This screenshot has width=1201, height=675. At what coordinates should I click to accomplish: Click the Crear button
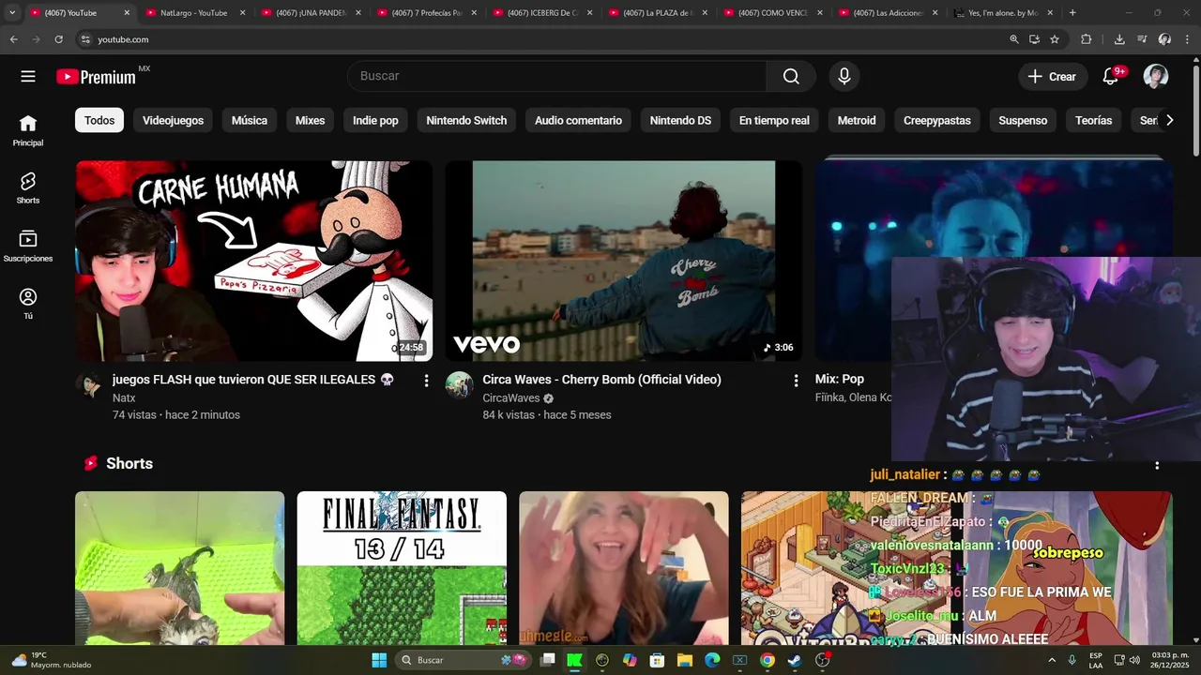(x=1053, y=77)
